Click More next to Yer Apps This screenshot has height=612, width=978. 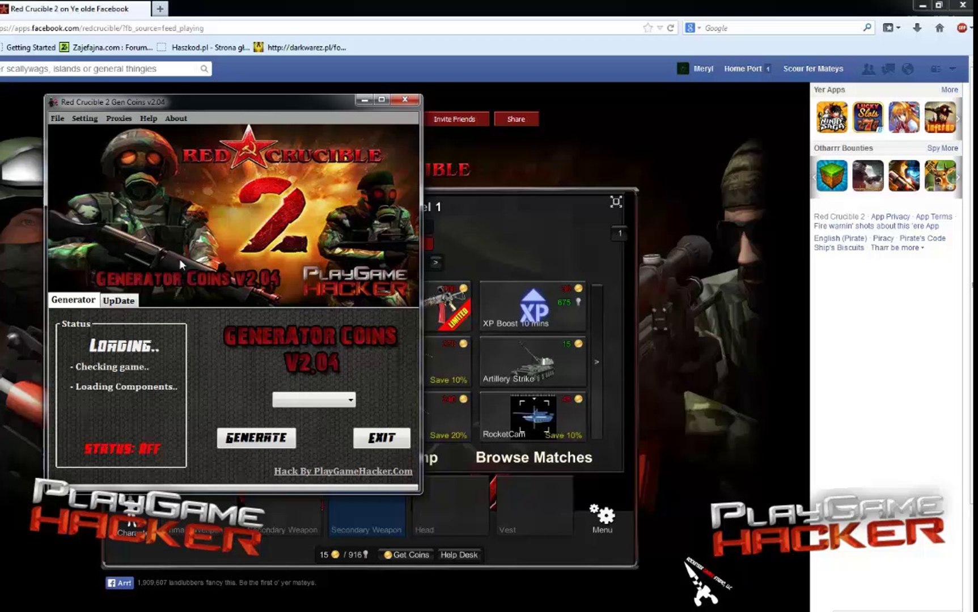click(x=950, y=90)
